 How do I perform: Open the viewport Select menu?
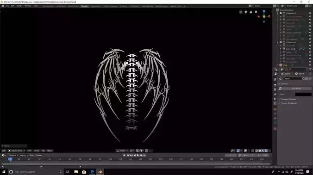[36, 151]
